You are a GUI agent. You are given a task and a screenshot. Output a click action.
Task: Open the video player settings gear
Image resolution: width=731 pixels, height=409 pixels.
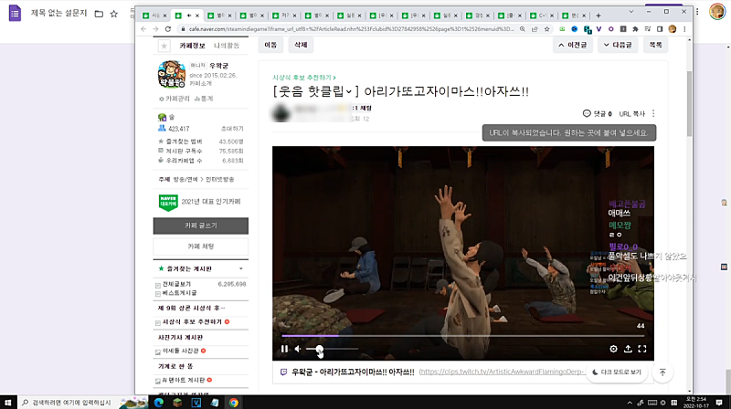click(x=613, y=349)
